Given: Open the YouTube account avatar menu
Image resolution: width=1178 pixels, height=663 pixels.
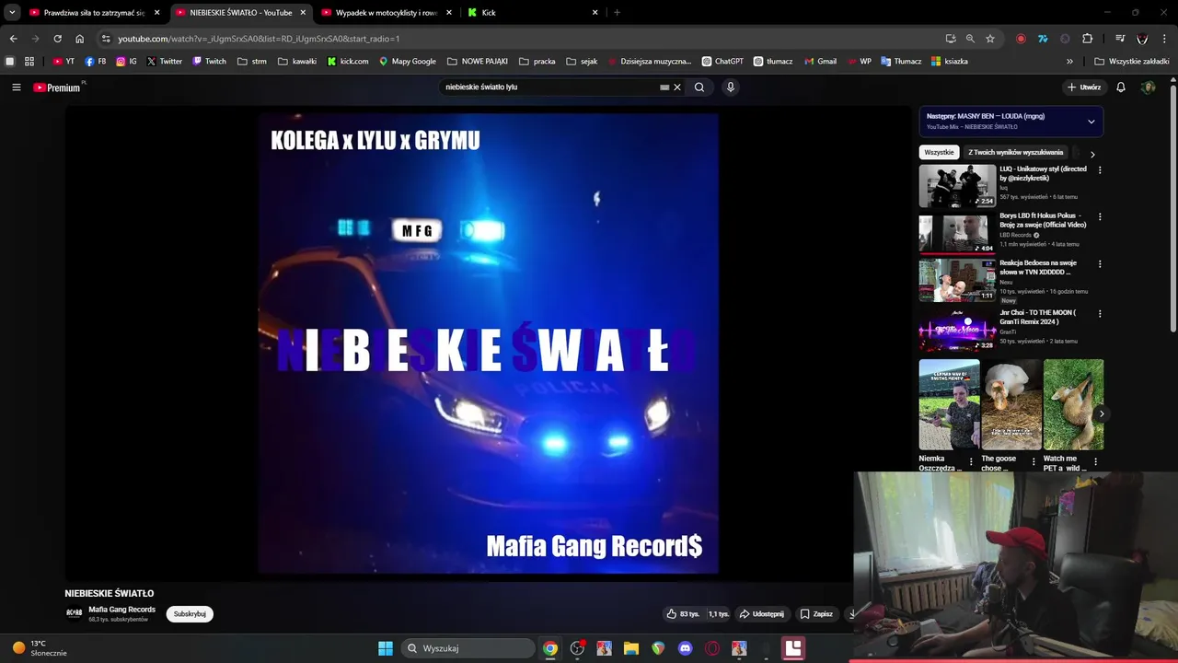Looking at the screenshot, I should pyautogui.click(x=1148, y=87).
